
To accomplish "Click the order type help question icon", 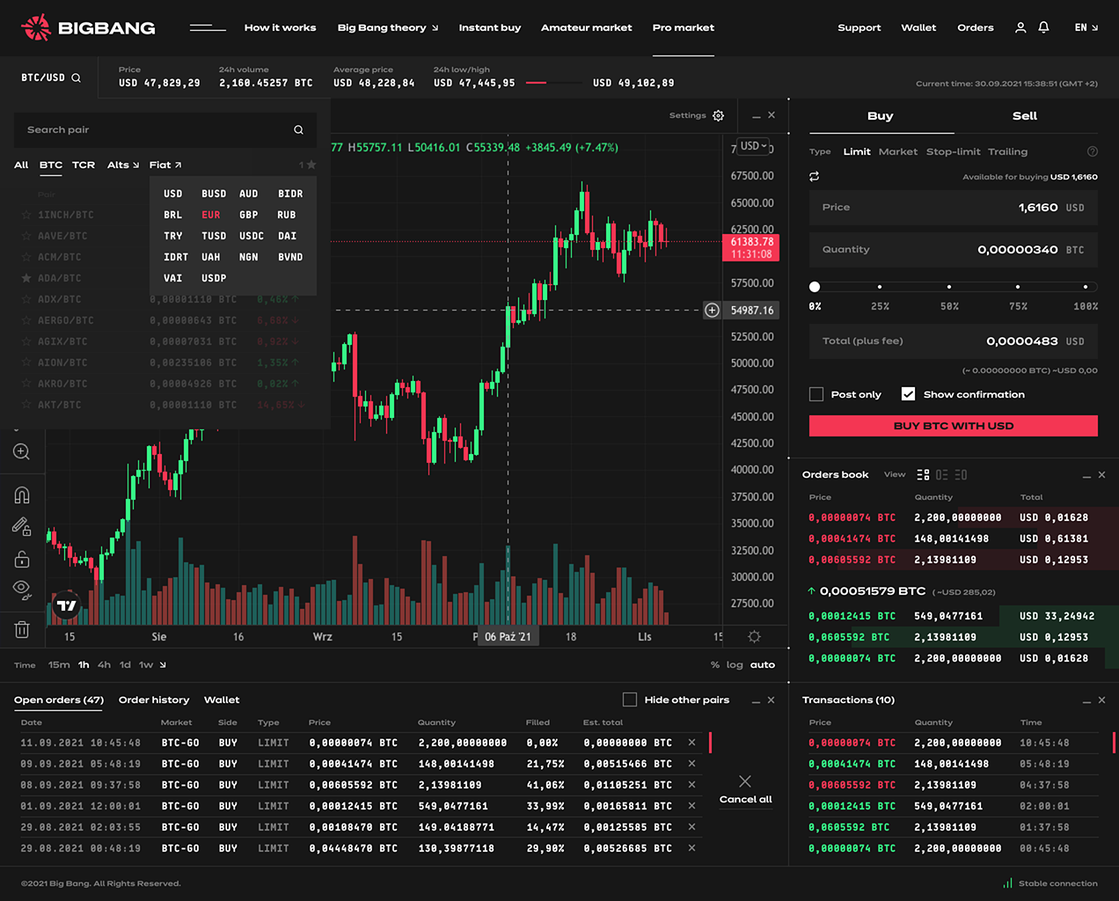I will tap(1093, 151).
